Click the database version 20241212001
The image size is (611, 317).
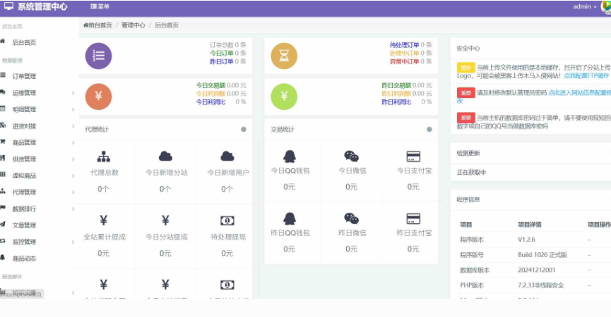pyautogui.click(x=537, y=270)
